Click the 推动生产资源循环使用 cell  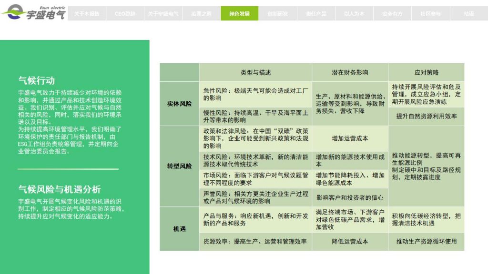tap(427, 242)
